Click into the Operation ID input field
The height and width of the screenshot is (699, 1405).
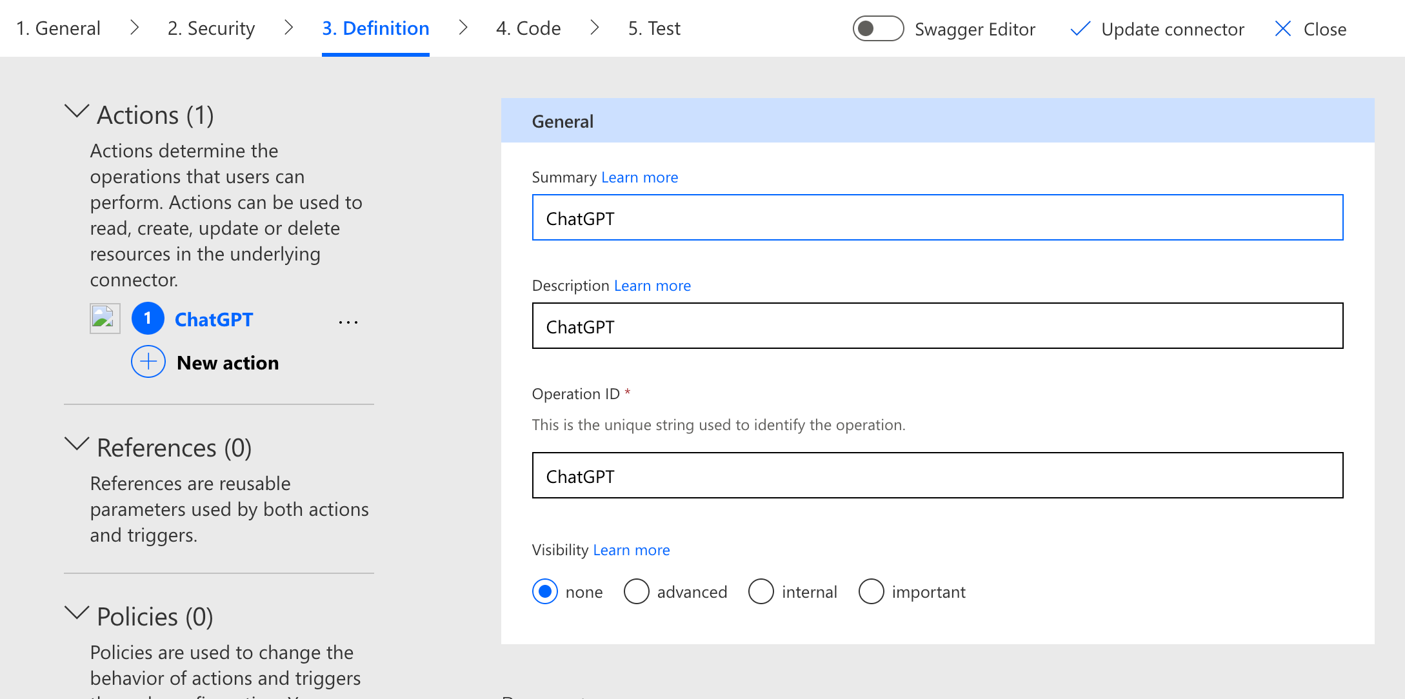[937, 476]
